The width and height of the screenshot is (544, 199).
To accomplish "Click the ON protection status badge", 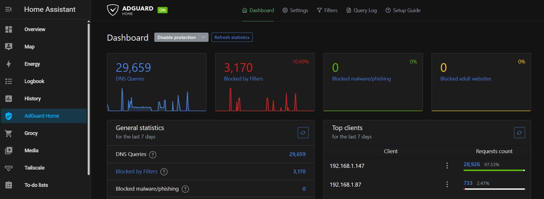I will coord(162,10).
